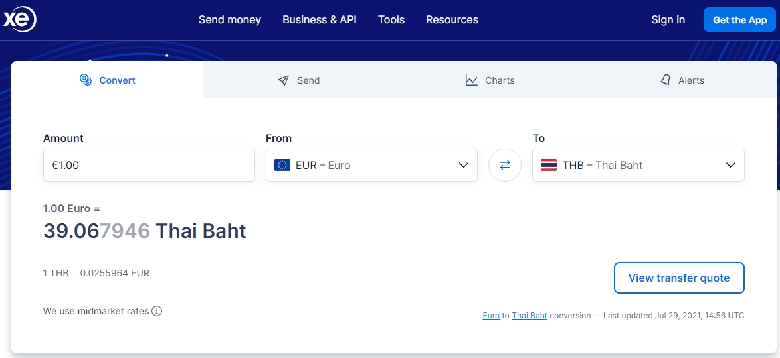Click the midmarket rates info icon
Viewport: 780px width, 358px height.
157,312
